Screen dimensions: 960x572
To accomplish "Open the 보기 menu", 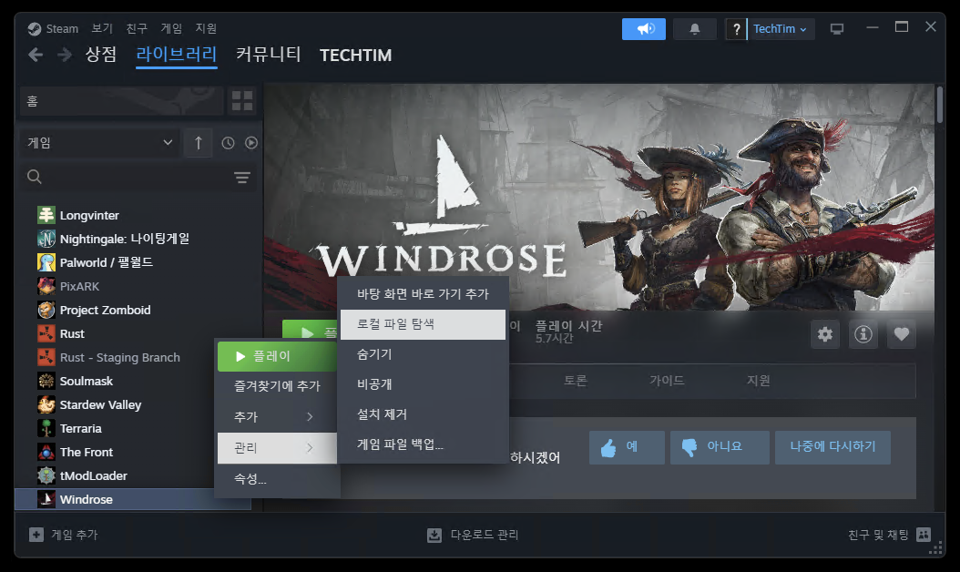I will click(102, 28).
